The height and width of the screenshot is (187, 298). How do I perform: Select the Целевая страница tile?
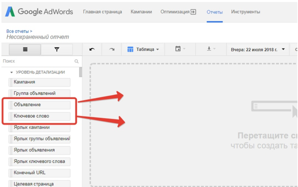40,184
